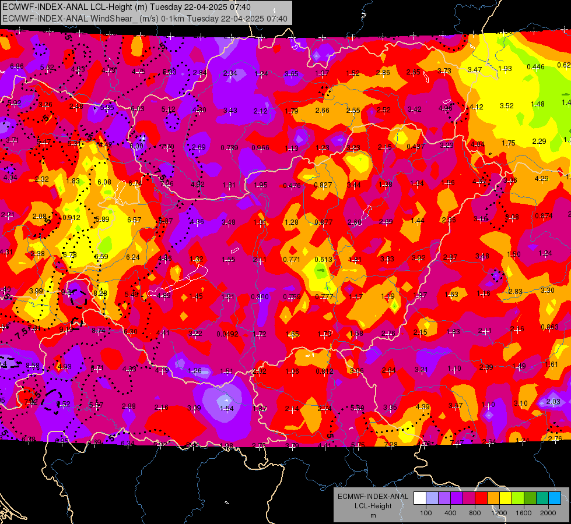The image size is (571, 524).
Task: Select the yellow legend color swatch
Action: [x=506, y=498]
